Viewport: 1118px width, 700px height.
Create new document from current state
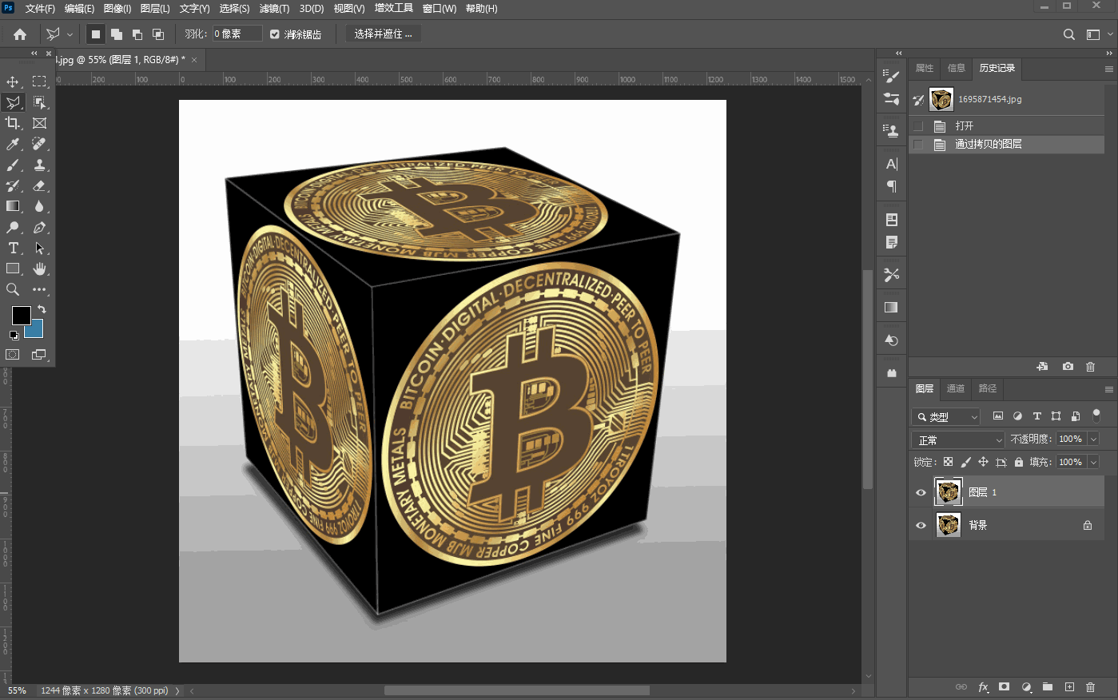(1043, 366)
